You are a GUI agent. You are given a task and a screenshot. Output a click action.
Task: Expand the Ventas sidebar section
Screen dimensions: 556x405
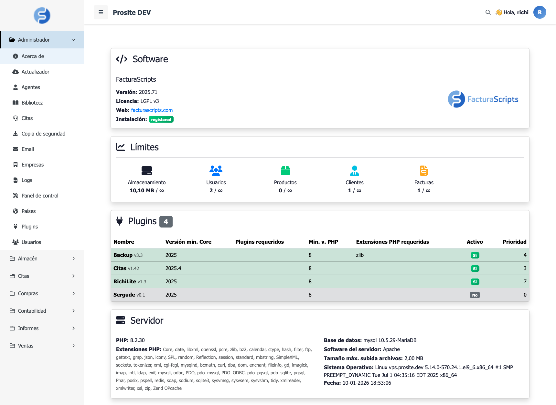pos(42,346)
